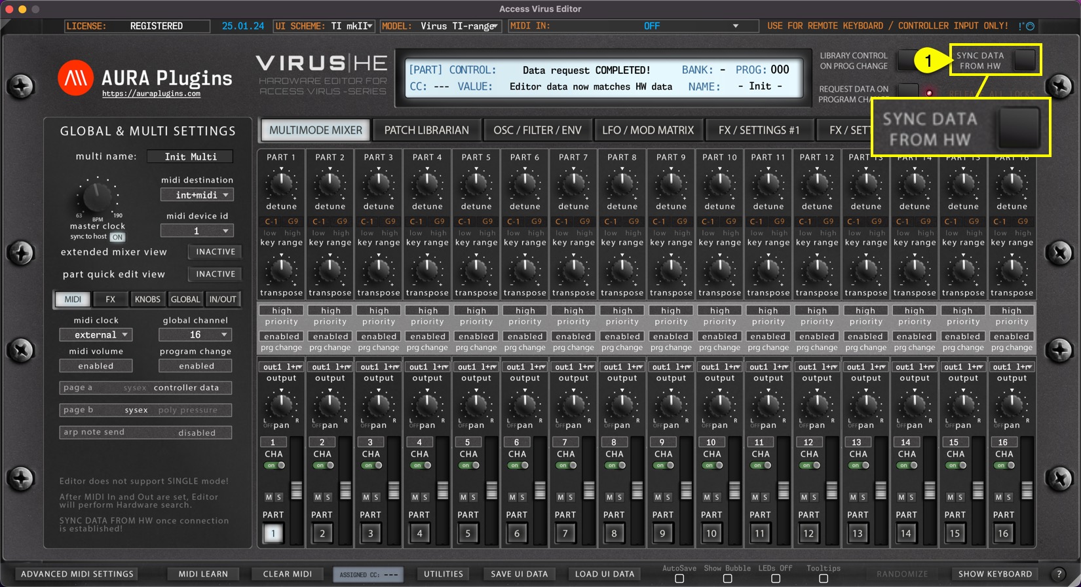This screenshot has width=1081, height=587.
Task: Click the MIDI status icon at top right
Action: point(1029,26)
